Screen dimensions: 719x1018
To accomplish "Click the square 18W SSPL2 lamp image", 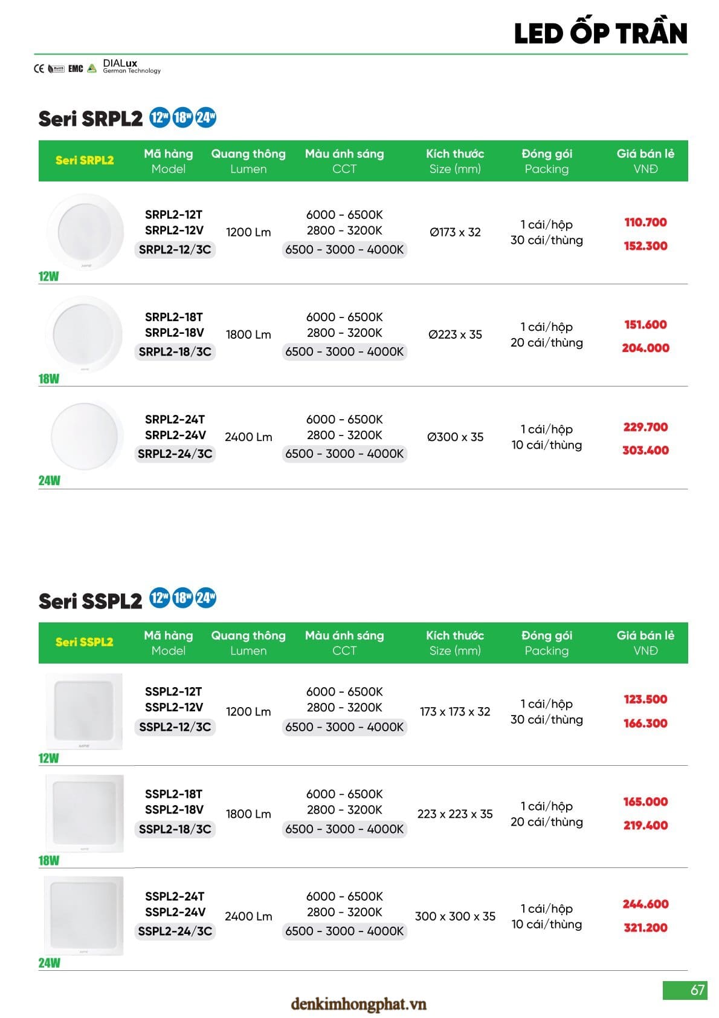I will point(85,814).
